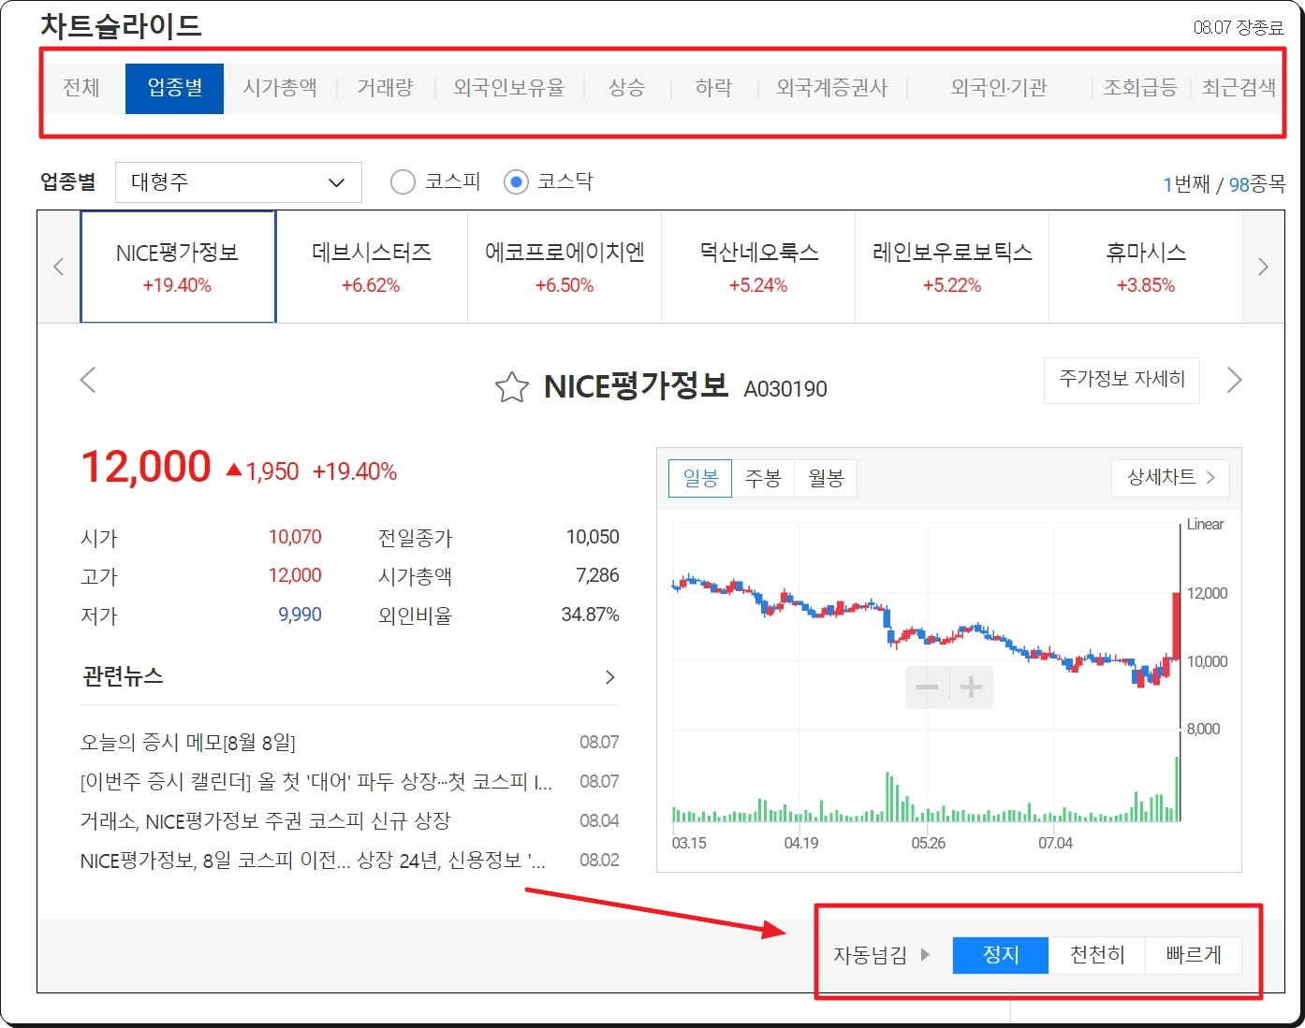The width and height of the screenshot is (1305, 1028).
Task: Select the 코스닥 radio button
Action: pos(516,181)
